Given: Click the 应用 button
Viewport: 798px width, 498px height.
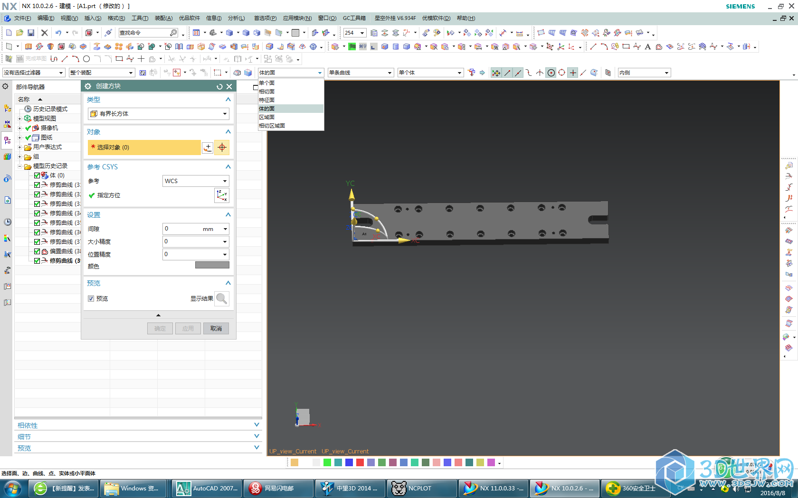Looking at the screenshot, I should click(188, 329).
